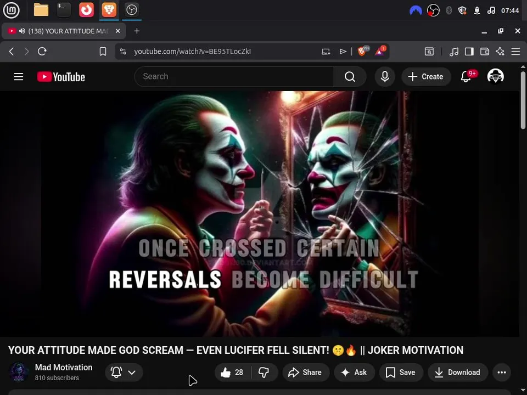Open the Brave main hamburger menu

(x=515, y=52)
